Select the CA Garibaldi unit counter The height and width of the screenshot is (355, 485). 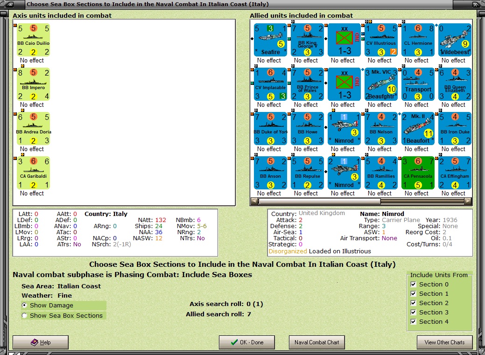tap(34, 173)
